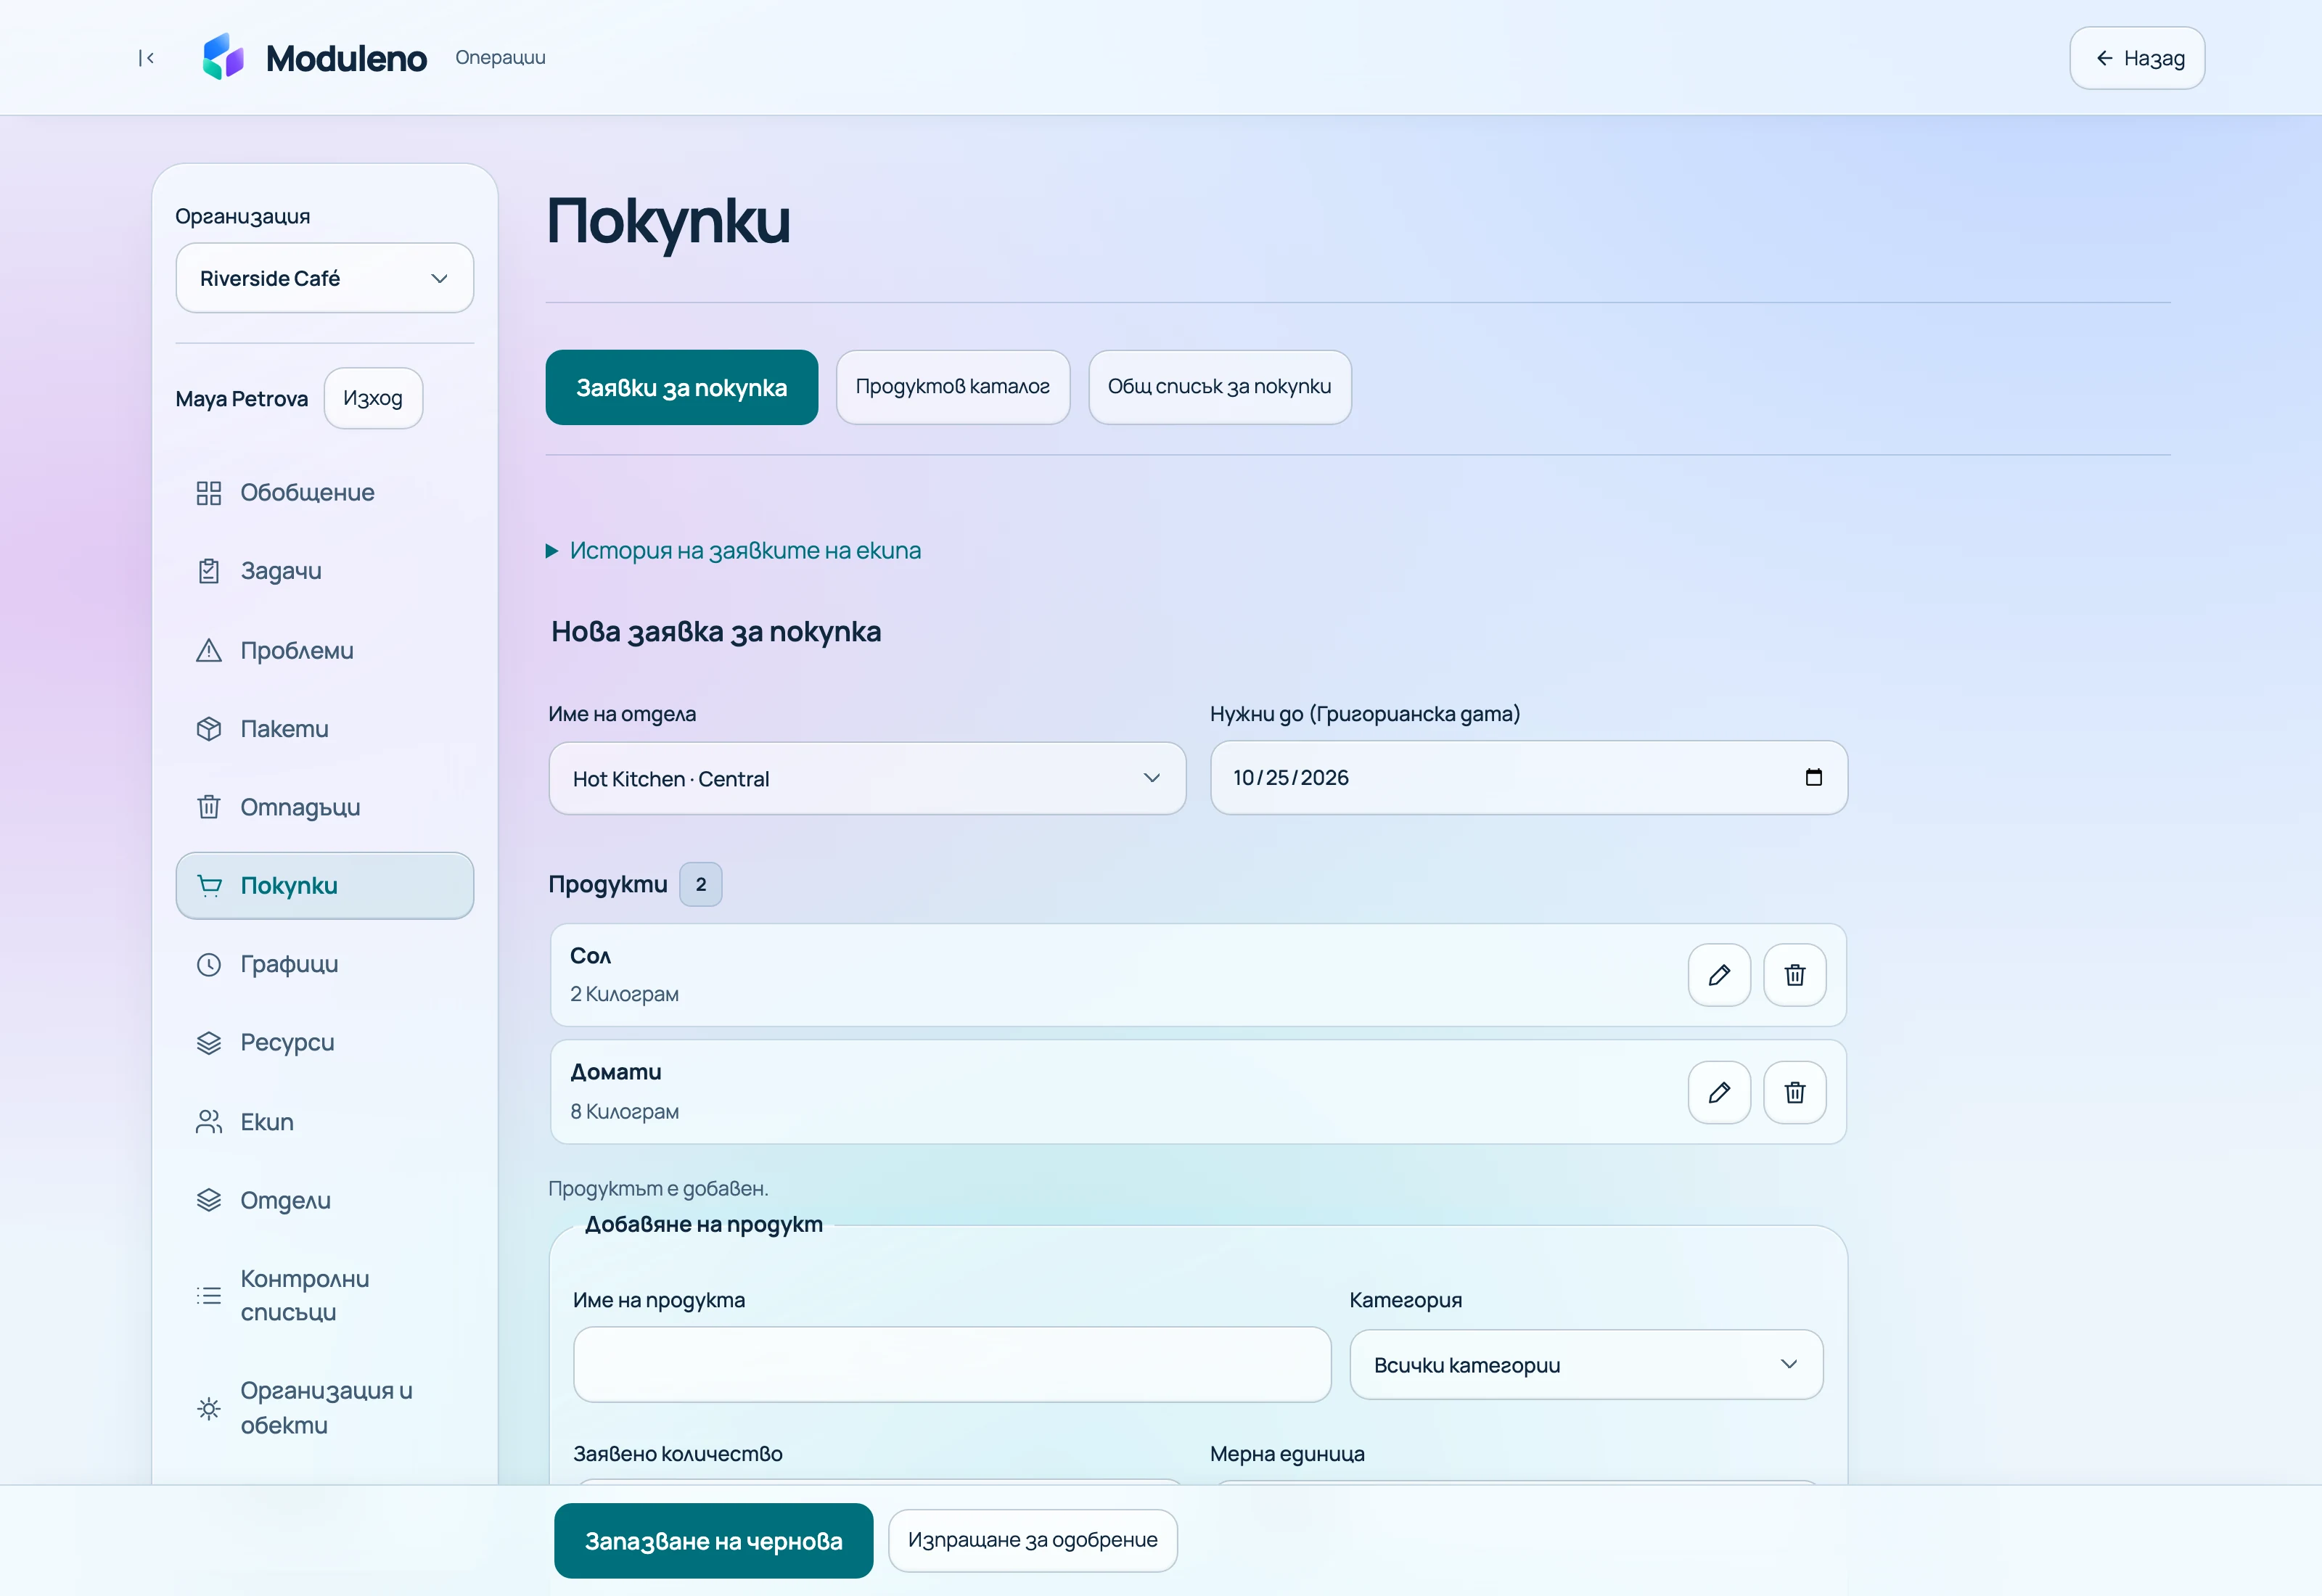Click the Контролни списъци list icon
Viewport: 2322px width, 1596px height.
click(208, 1296)
